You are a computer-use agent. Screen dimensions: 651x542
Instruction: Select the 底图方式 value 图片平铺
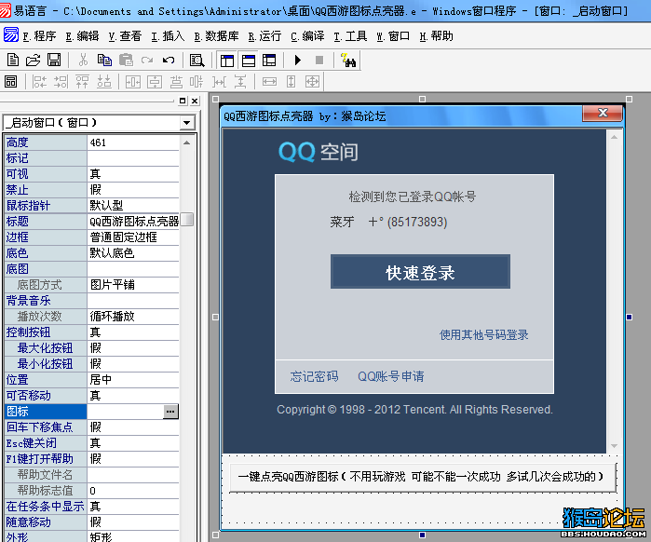133,285
